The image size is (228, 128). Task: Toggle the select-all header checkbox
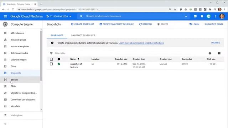(x=51, y=59)
